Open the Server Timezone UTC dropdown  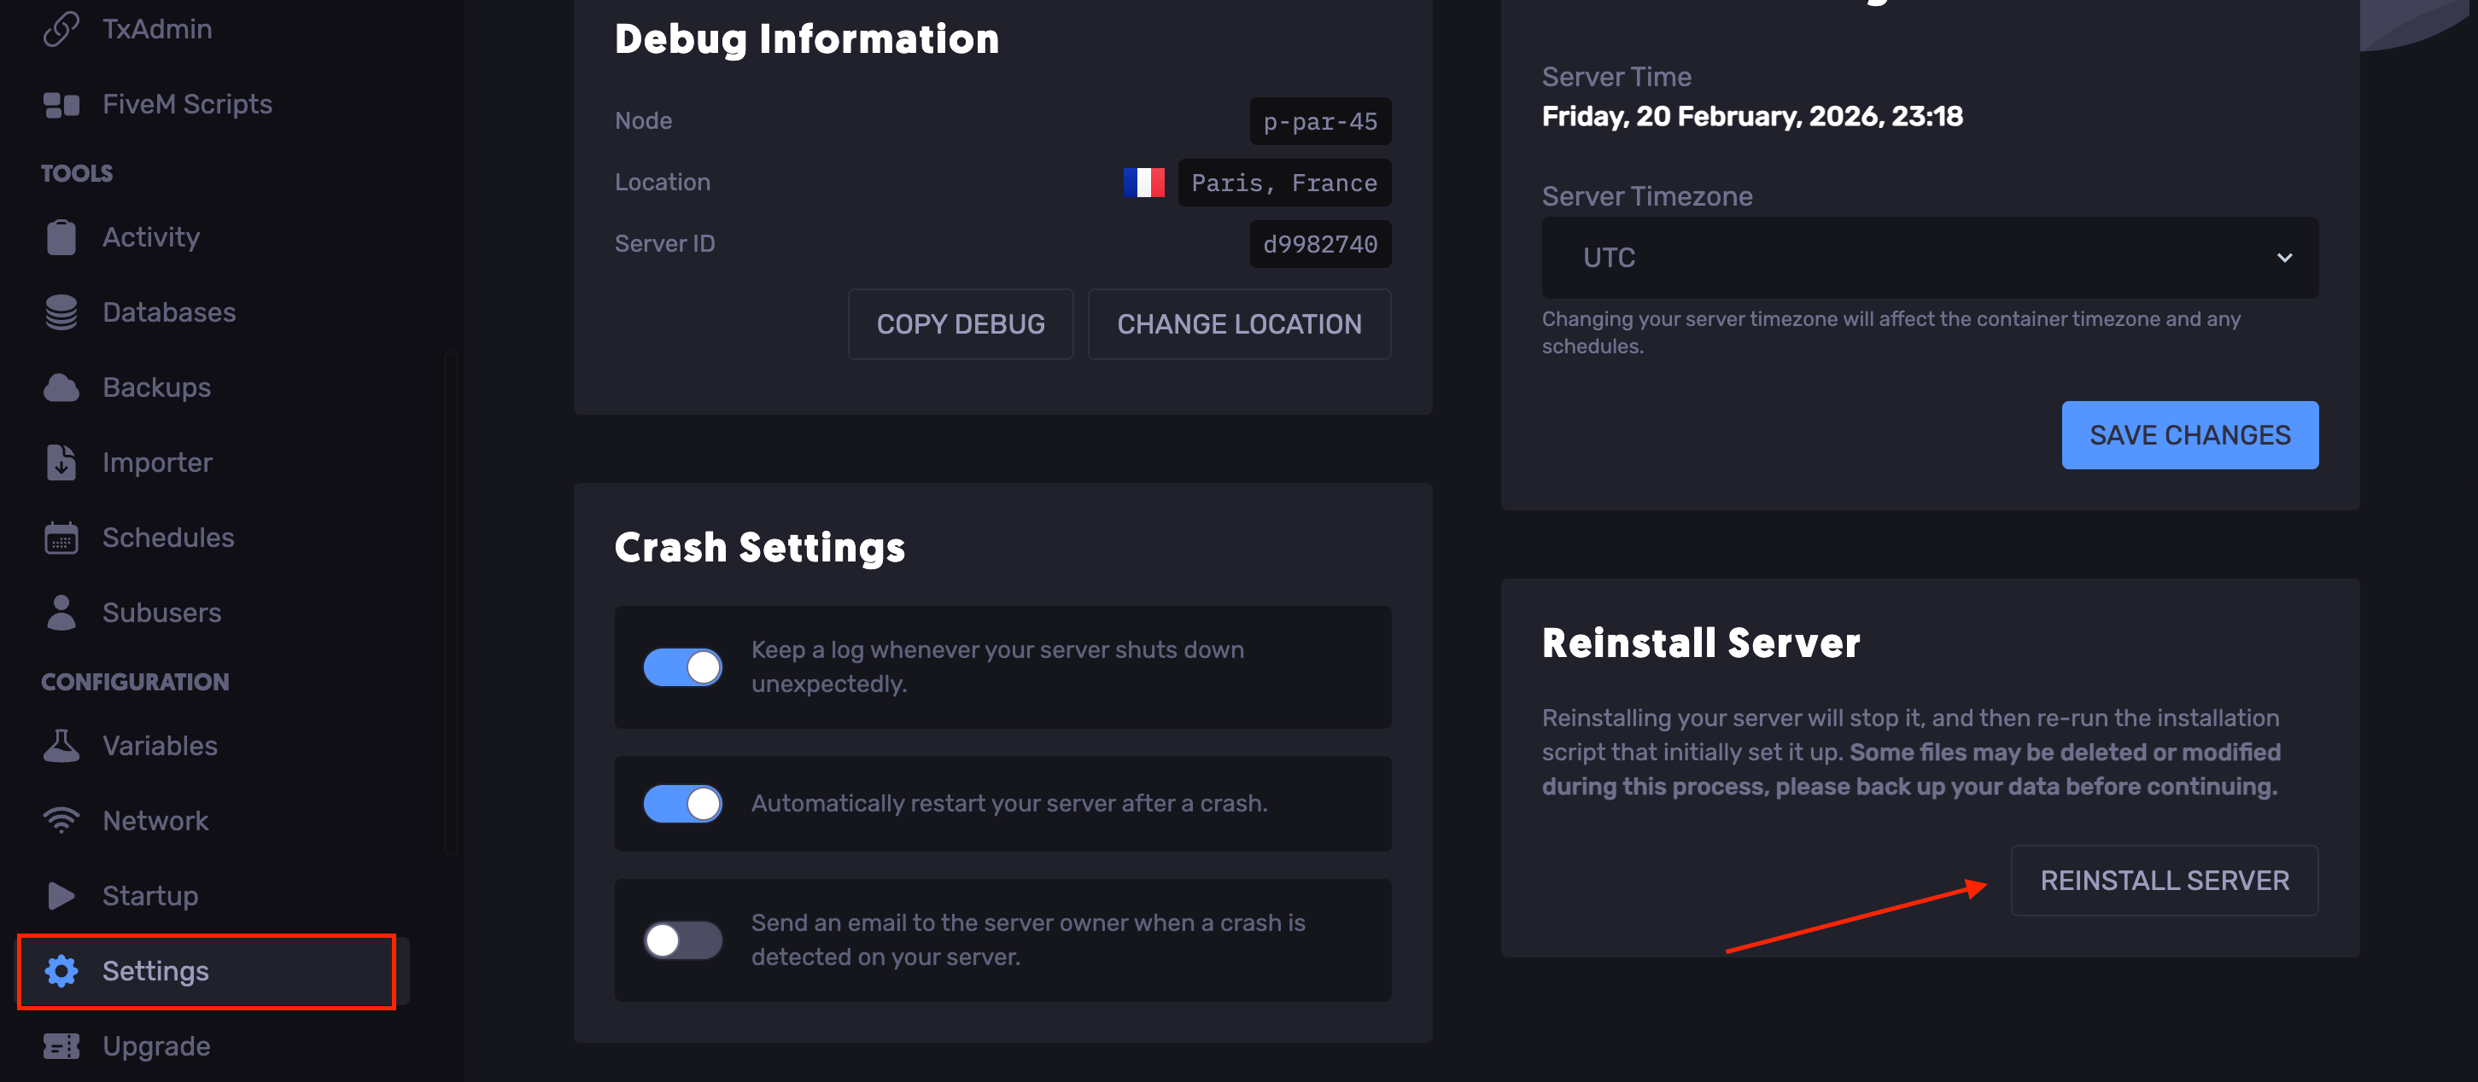(x=1929, y=258)
